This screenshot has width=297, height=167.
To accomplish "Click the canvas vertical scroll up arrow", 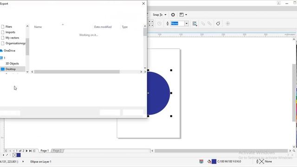I will 294,39.
